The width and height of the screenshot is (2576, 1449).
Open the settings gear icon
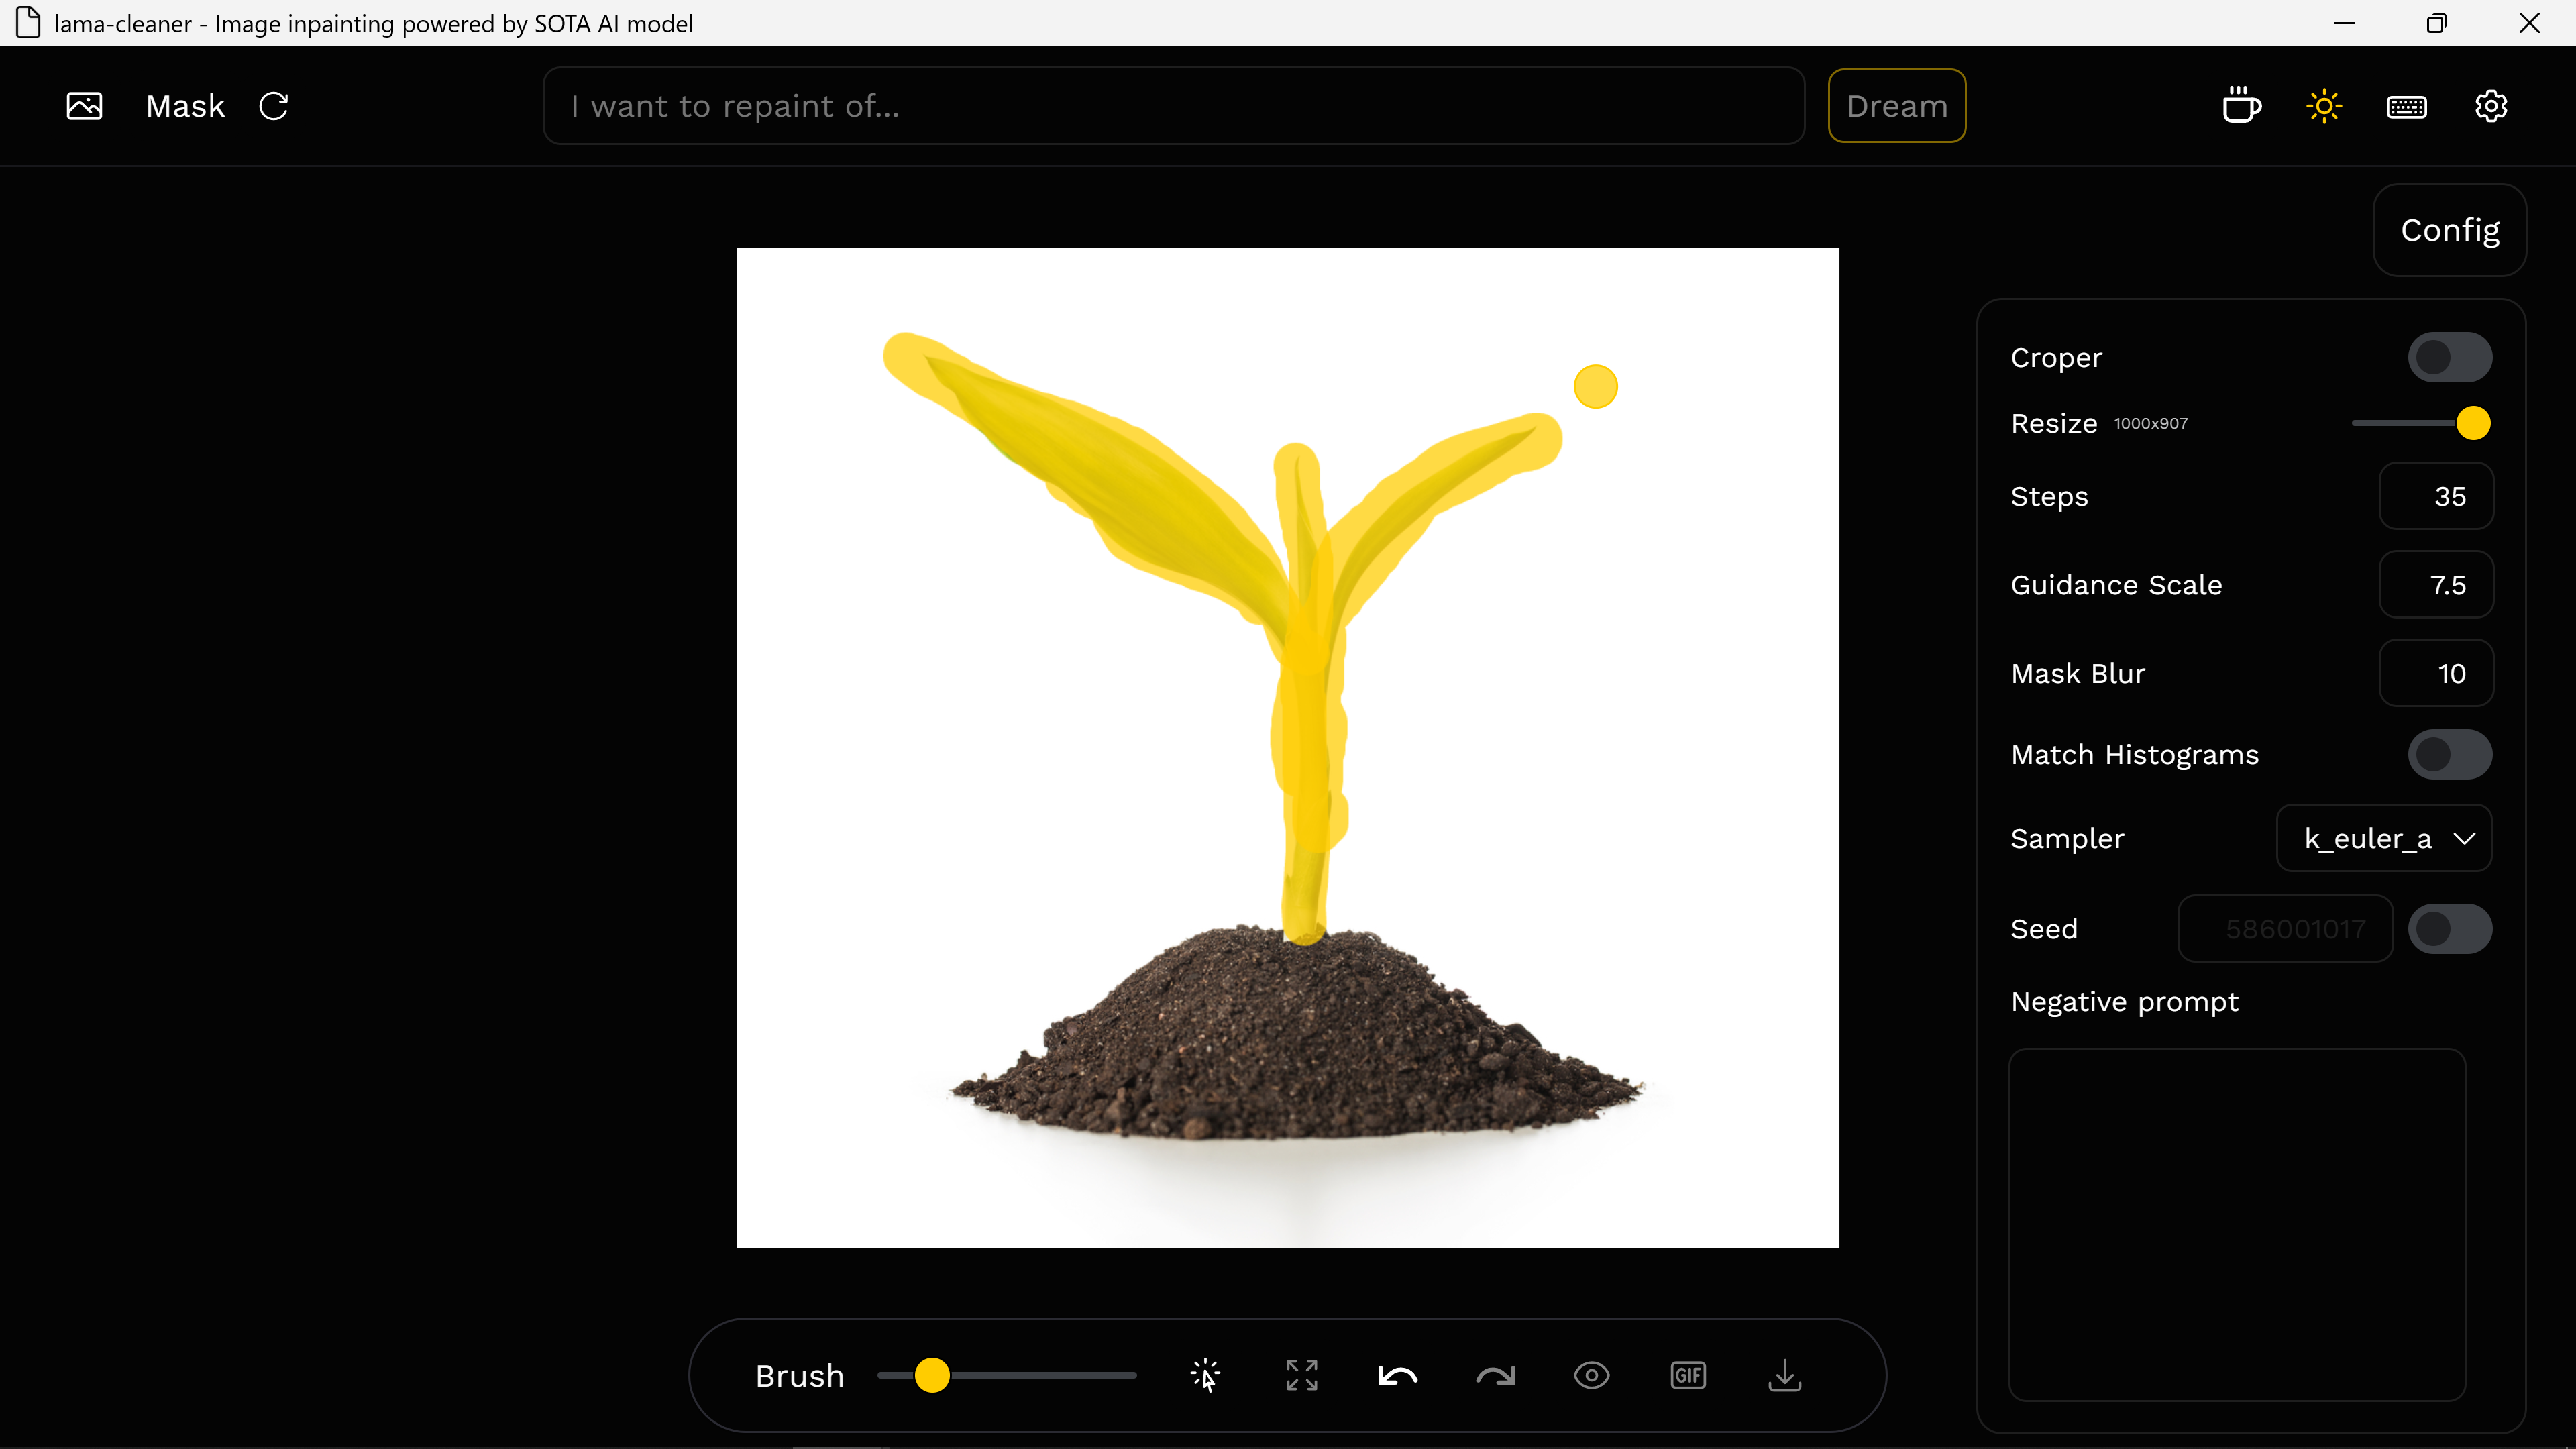click(2490, 106)
